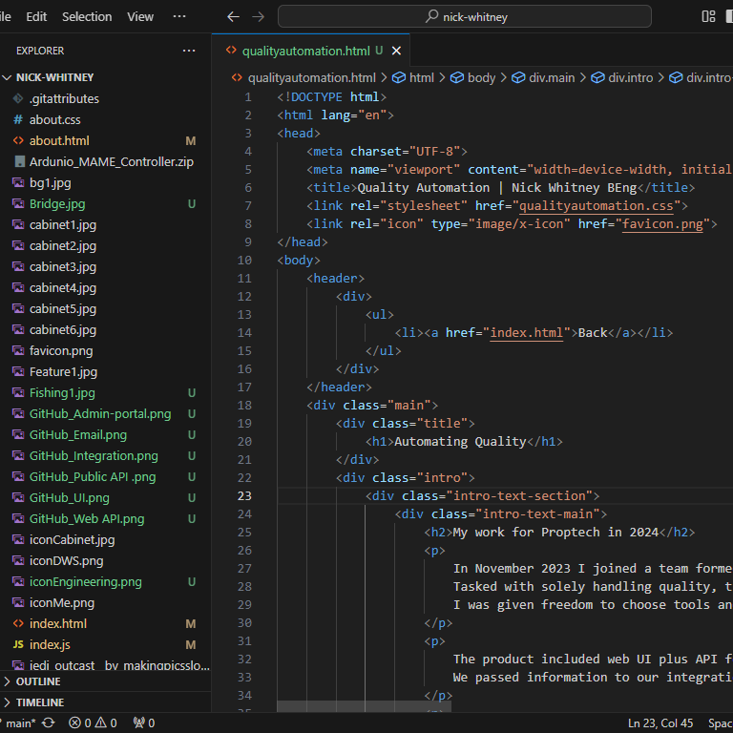This screenshot has width=733, height=733.
Task: Click the nick-whitney search command box
Action: click(464, 17)
